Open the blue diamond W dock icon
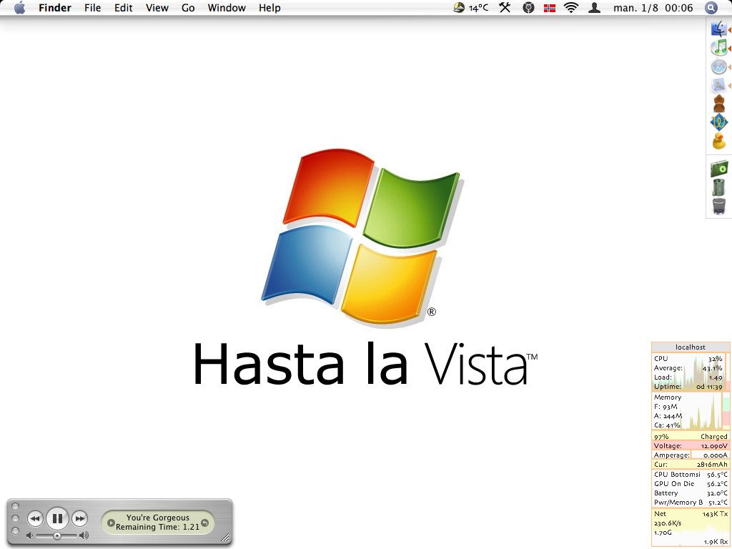The width and height of the screenshot is (732, 549). click(x=719, y=122)
